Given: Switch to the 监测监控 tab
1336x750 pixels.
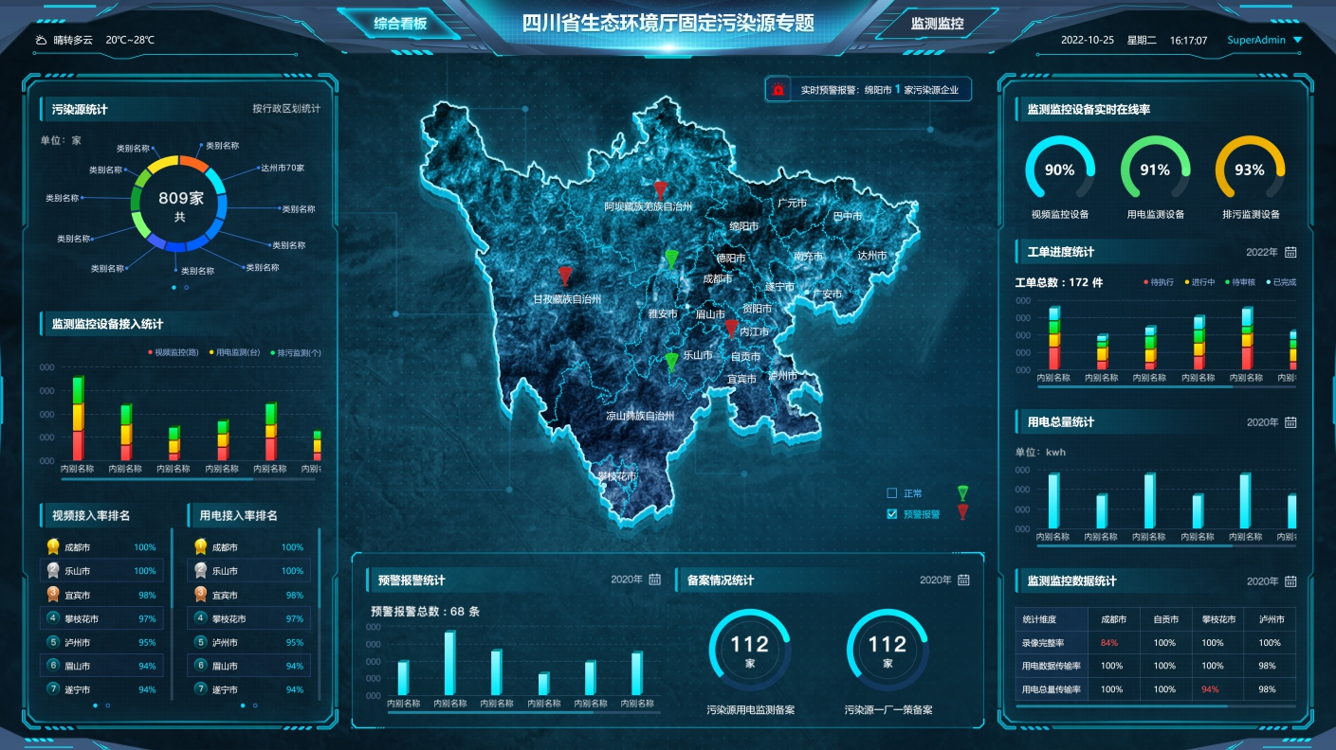Looking at the screenshot, I should [x=937, y=24].
